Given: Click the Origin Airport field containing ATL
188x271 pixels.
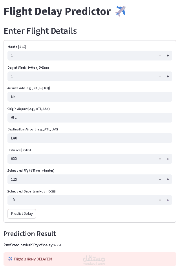Looking at the screenshot, I should tap(90, 117).
